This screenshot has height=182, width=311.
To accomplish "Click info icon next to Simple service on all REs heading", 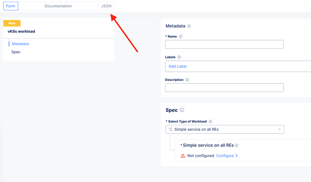I will coord(237,145).
